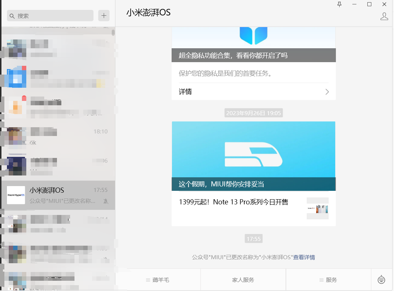This screenshot has height=291, width=394.
Task: Click the Note 13 Pro phone thumbnail
Action: [318, 208]
